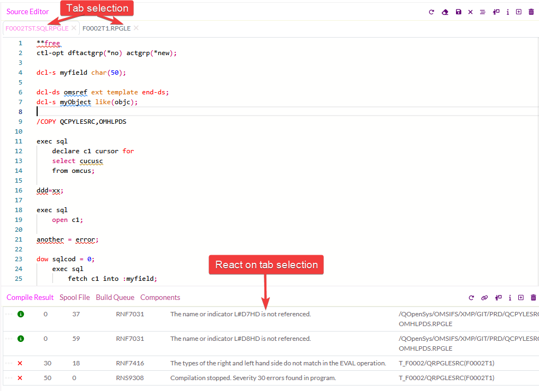
Task: Save the source with the floppy disk icon
Action: click(458, 12)
